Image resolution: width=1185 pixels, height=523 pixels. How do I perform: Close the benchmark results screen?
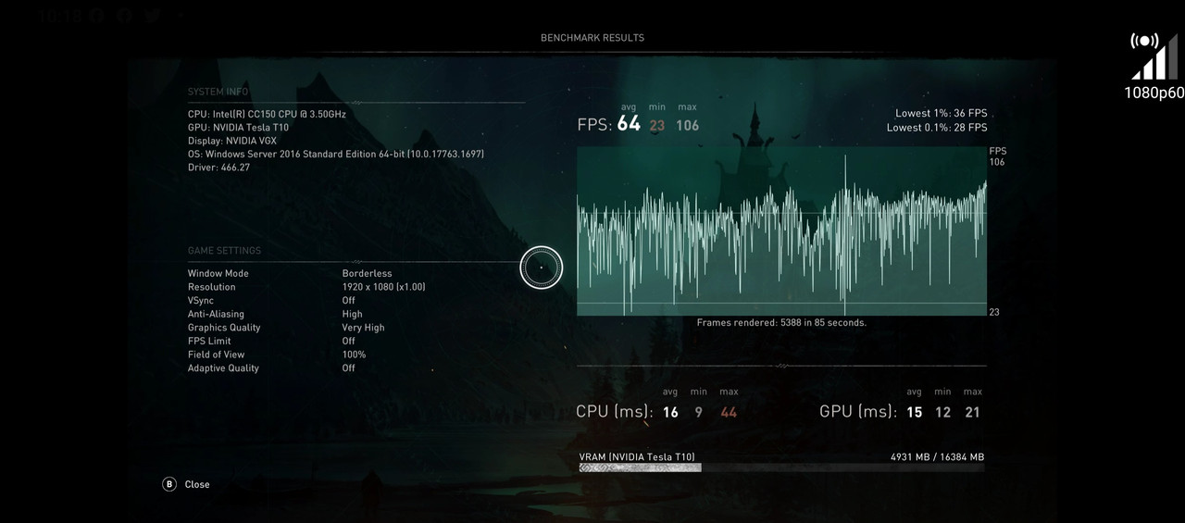point(197,484)
